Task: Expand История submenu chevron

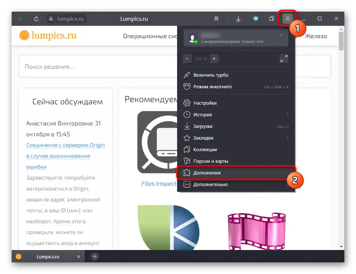Action: pos(287,114)
